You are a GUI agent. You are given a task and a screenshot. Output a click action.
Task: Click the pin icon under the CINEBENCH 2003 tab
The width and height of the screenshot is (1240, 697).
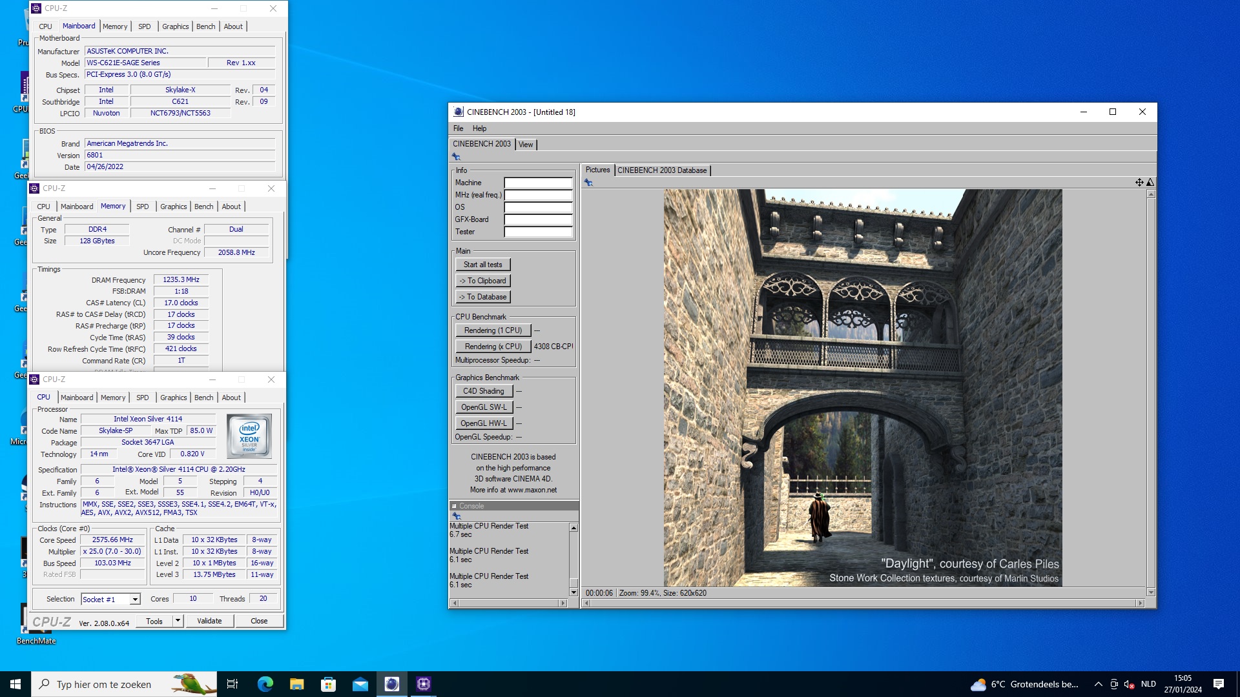(x=456, y=157)
